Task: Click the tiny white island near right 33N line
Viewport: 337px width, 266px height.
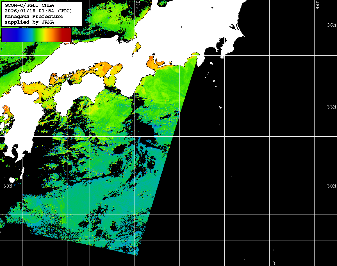Action: tap(220, 107)
